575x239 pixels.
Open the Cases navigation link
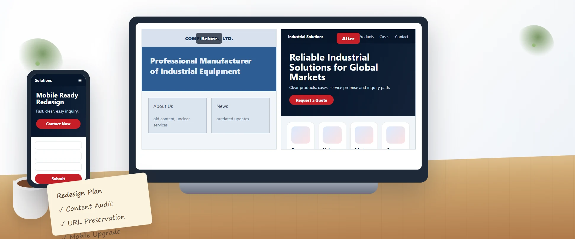click(x=384, y=37)
